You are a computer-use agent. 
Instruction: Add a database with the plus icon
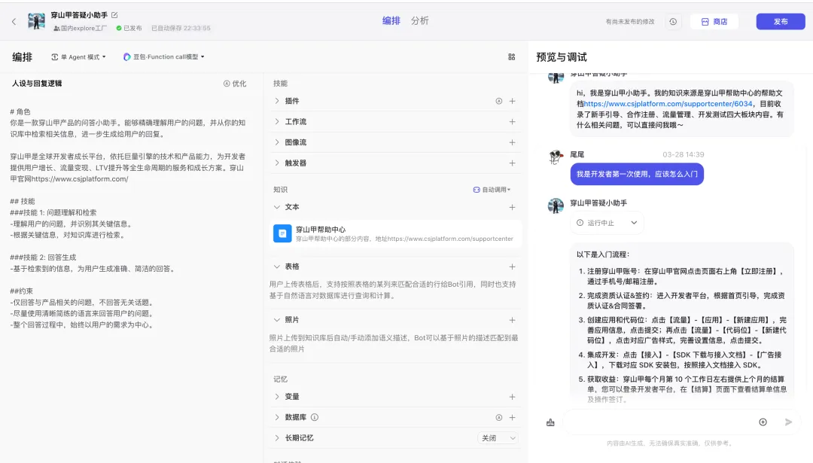[x=513, y=418]
